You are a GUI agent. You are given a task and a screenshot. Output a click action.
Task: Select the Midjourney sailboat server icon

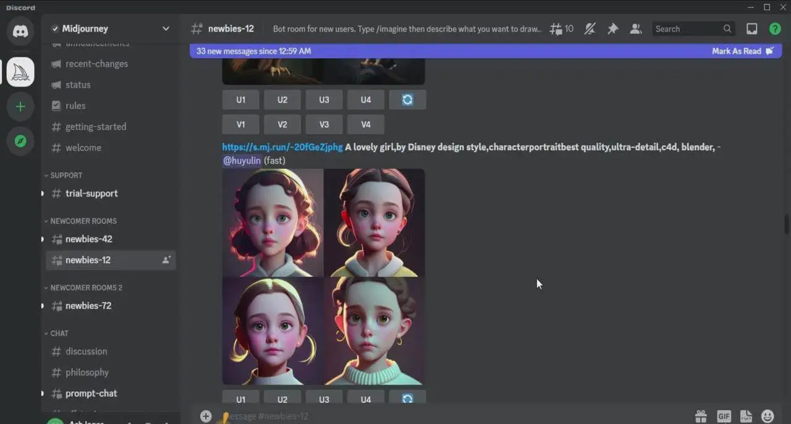click(x=20, y=72)
